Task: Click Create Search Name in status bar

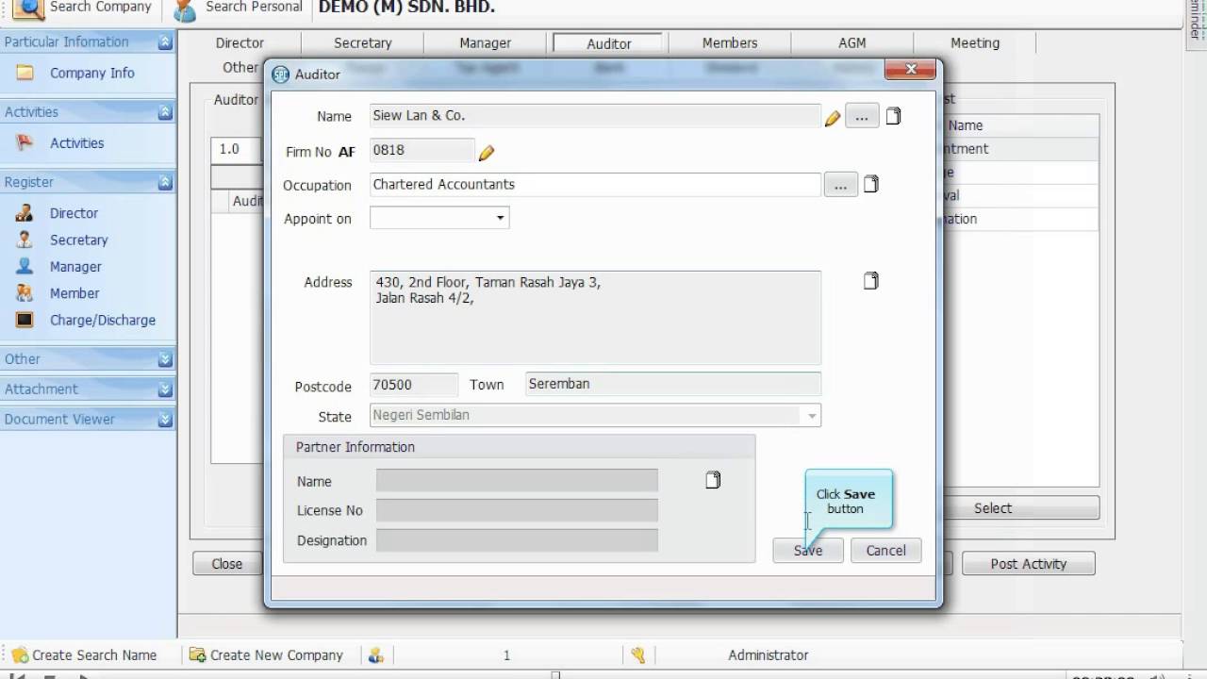Action: coord(94,655)
